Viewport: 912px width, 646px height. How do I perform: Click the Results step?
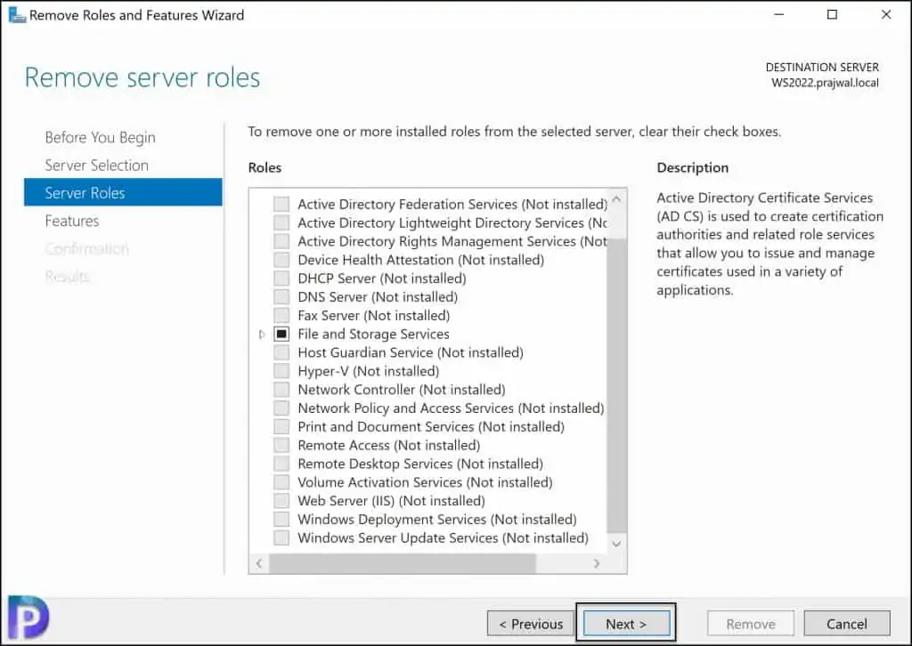67,277
